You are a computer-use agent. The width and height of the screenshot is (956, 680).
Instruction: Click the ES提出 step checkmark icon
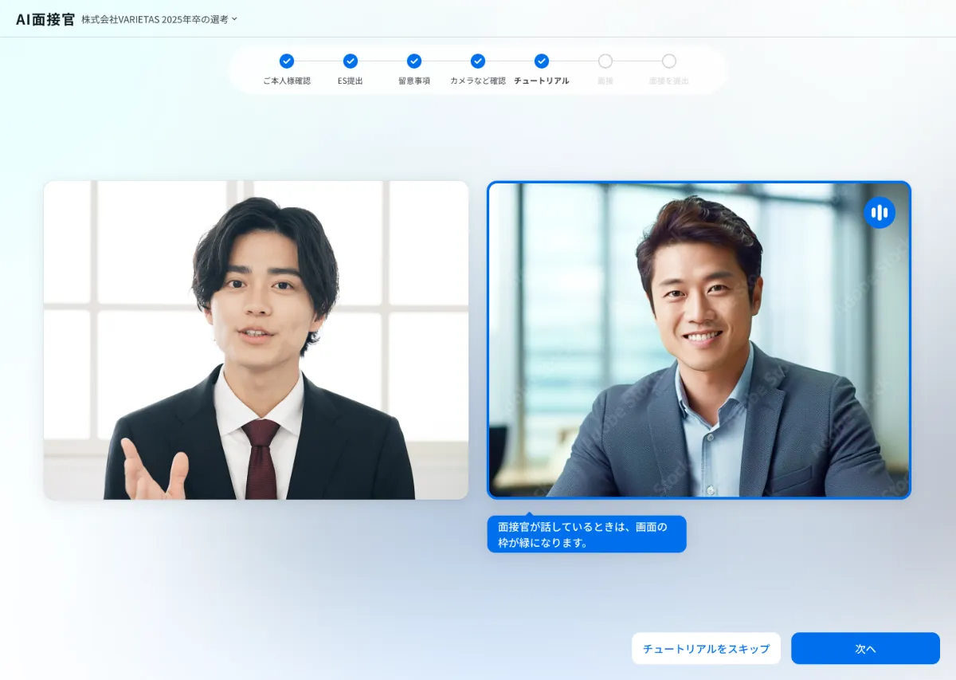coord(351,61)
